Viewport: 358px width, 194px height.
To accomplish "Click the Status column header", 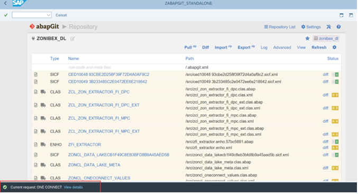I will tap(333, 59).
